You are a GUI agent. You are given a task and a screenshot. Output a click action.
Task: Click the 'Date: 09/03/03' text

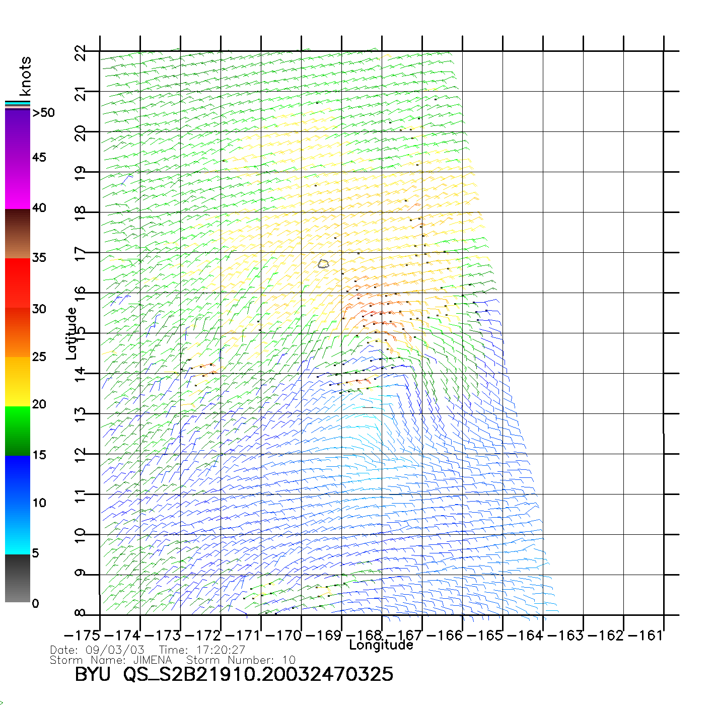[x=97, y=650]
